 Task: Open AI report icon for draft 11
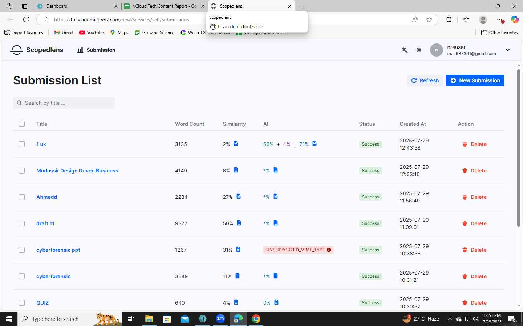pyautogui.click(x=276, y=223)
